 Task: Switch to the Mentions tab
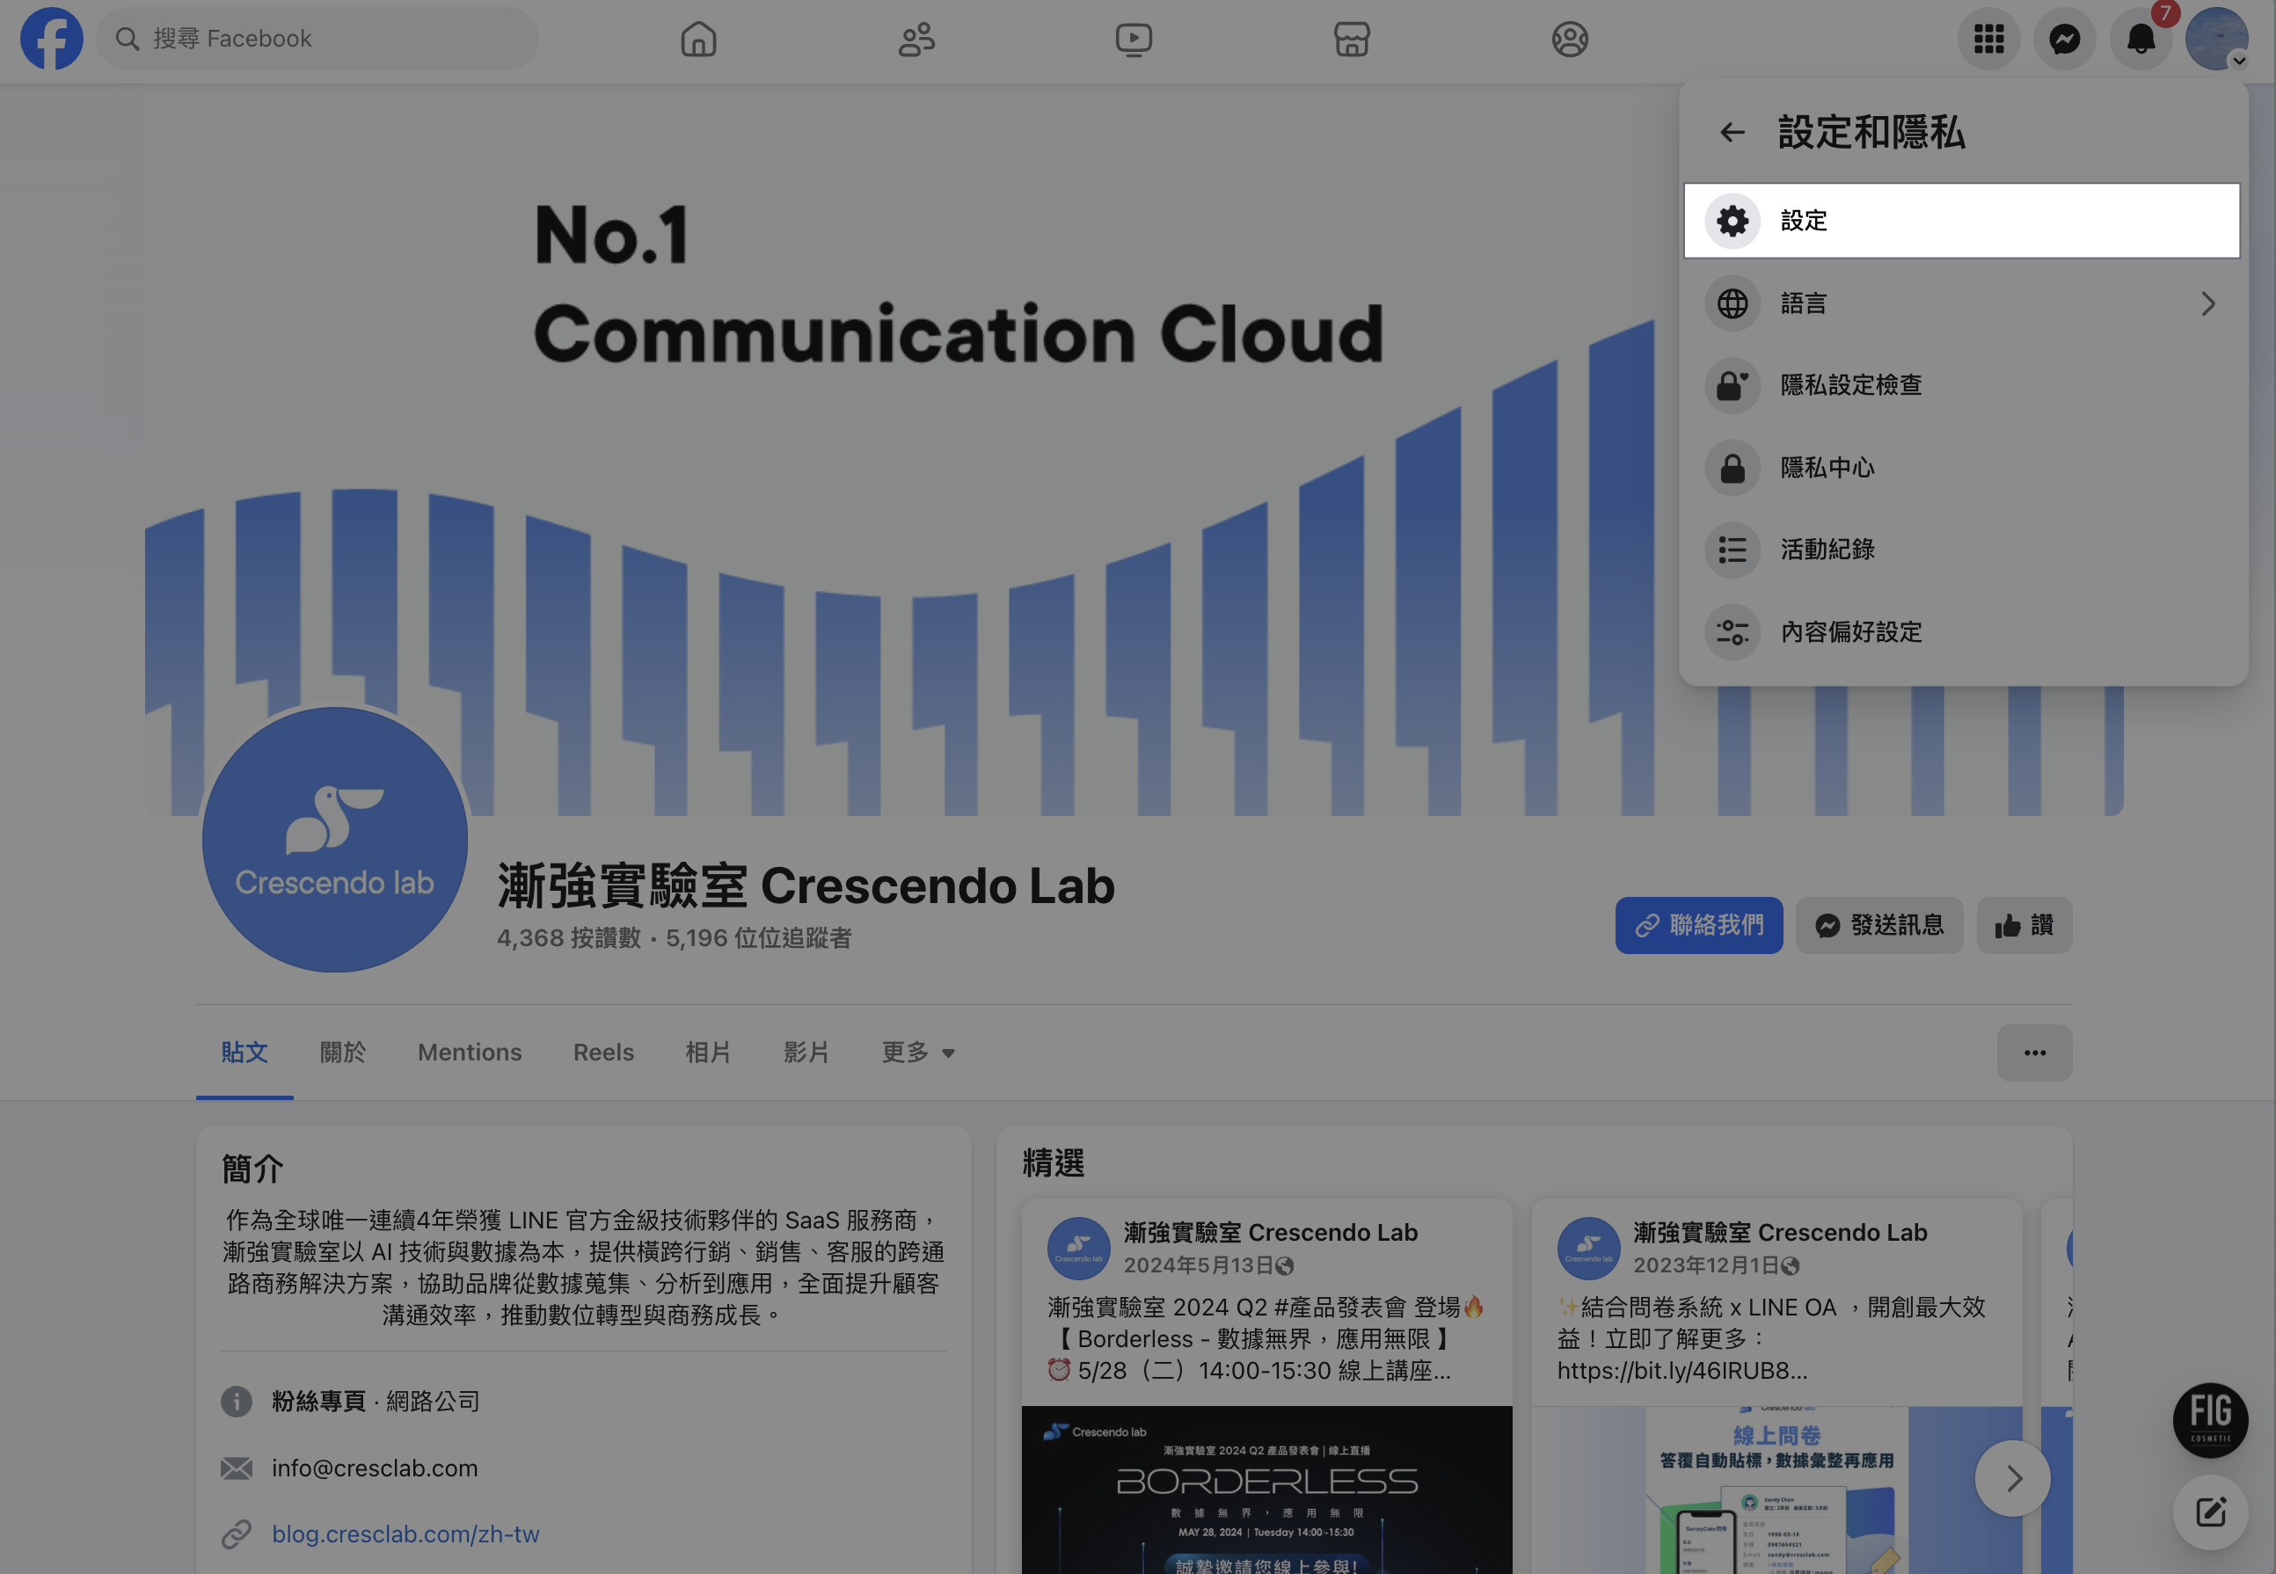tap(470, 1053)
